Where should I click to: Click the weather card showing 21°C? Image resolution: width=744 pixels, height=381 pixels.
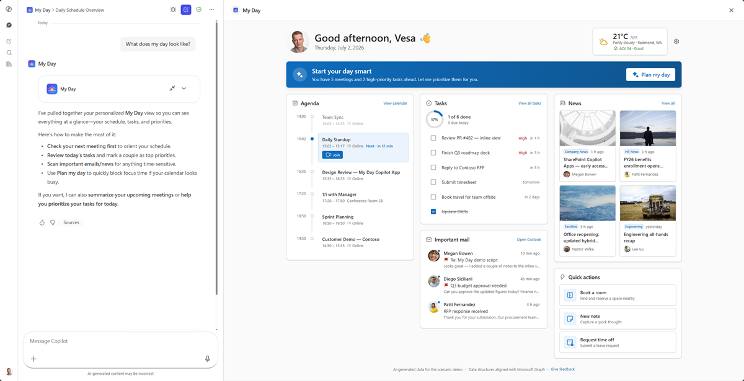(630, 42)
